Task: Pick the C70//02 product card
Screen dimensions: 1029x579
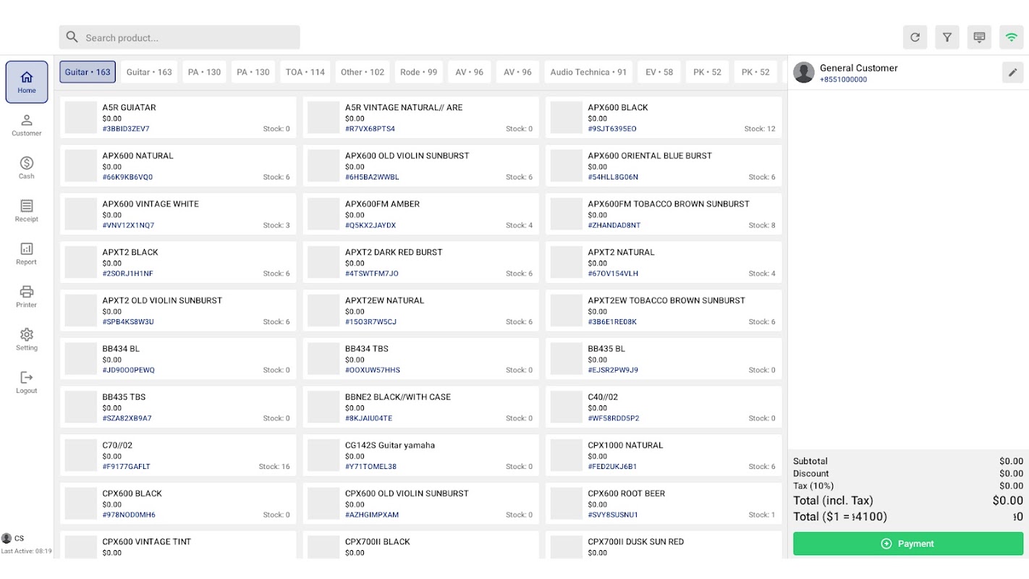Action: click(178, 455)
